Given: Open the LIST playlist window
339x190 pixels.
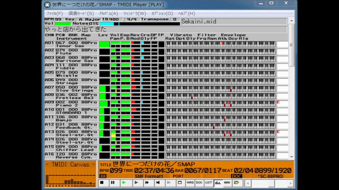Looking at the screenshot, I should 209,183.
